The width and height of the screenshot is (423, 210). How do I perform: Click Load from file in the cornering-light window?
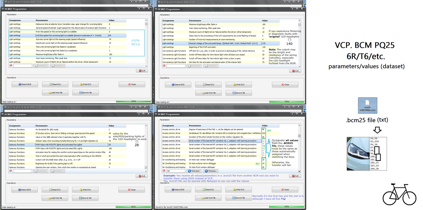(55, 93)
